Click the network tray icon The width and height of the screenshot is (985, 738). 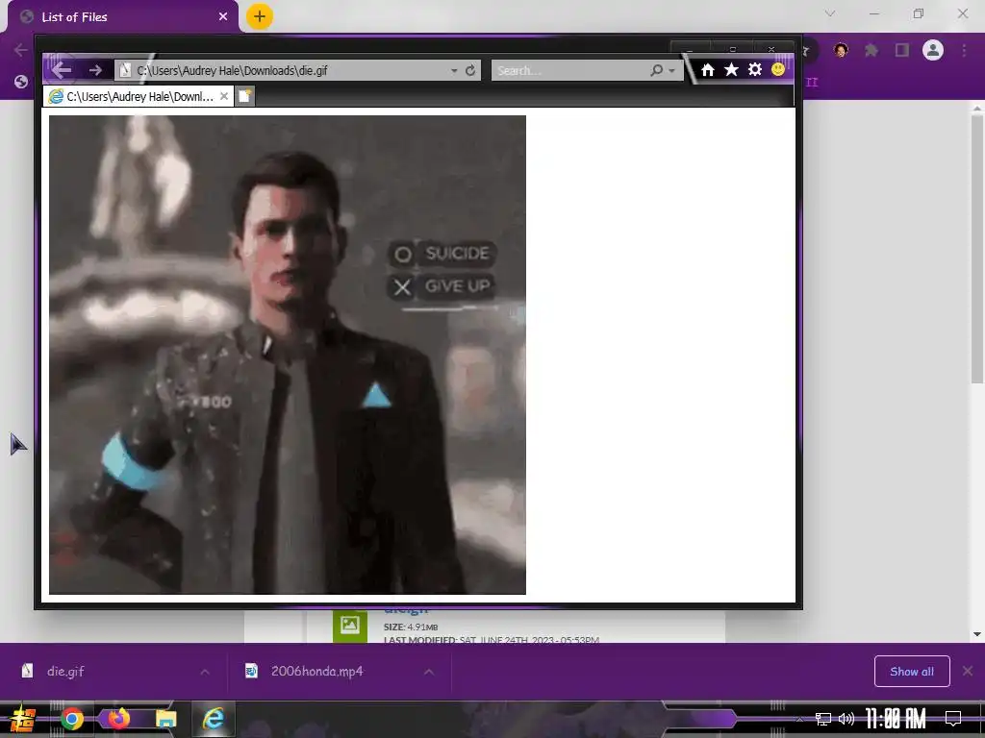pyautogui.click(x=823, y=719)
